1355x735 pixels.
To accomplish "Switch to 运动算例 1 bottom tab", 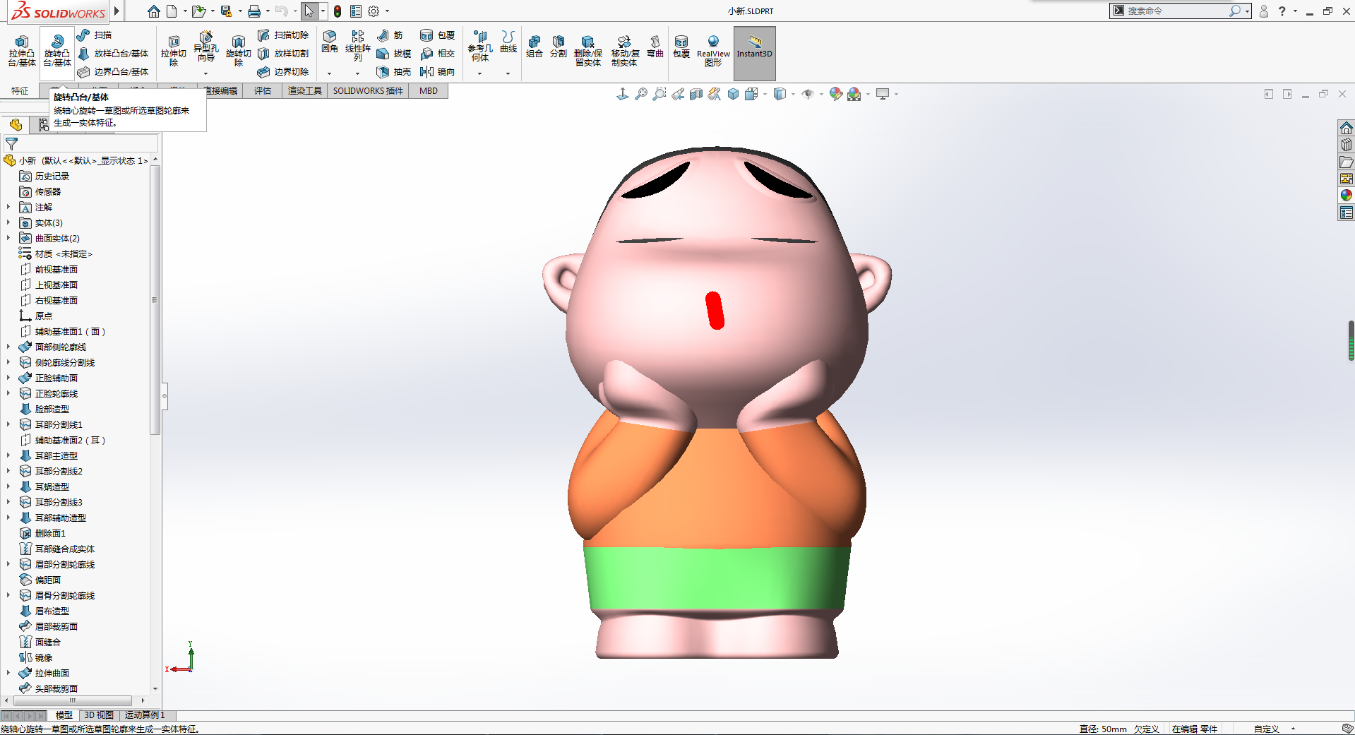I will [x=145, y=715].
